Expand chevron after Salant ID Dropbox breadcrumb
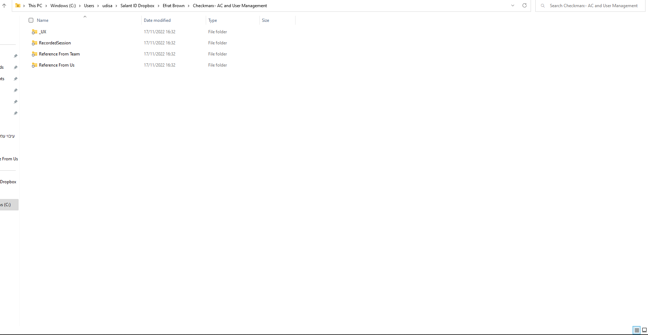648x335 pixels. click(x=159, y=6)
